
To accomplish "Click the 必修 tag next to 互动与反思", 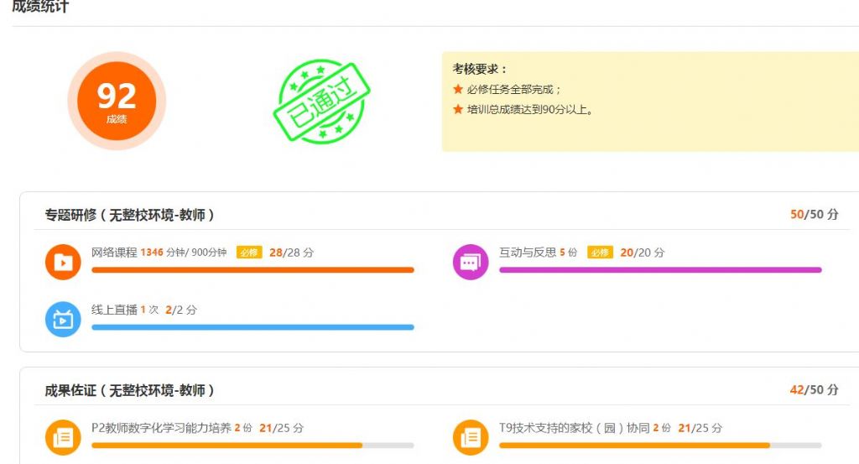I will pyautogui.click(x=600, y=253).
